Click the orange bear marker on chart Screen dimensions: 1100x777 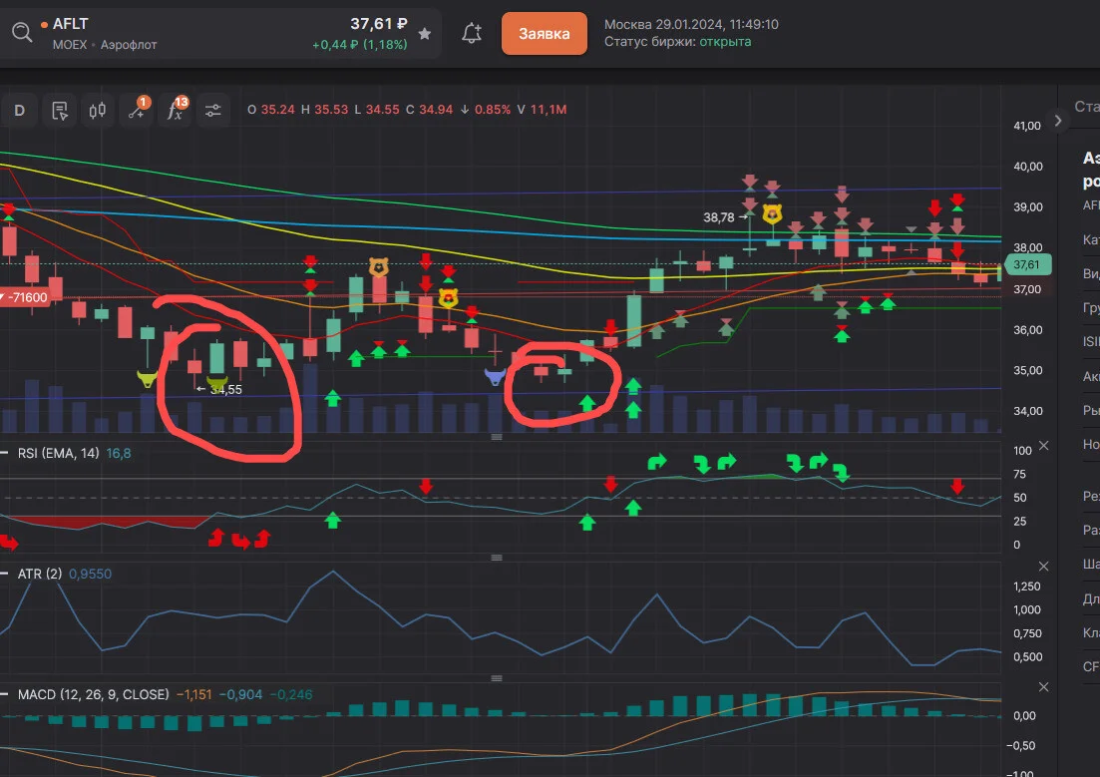coord(379,266)
